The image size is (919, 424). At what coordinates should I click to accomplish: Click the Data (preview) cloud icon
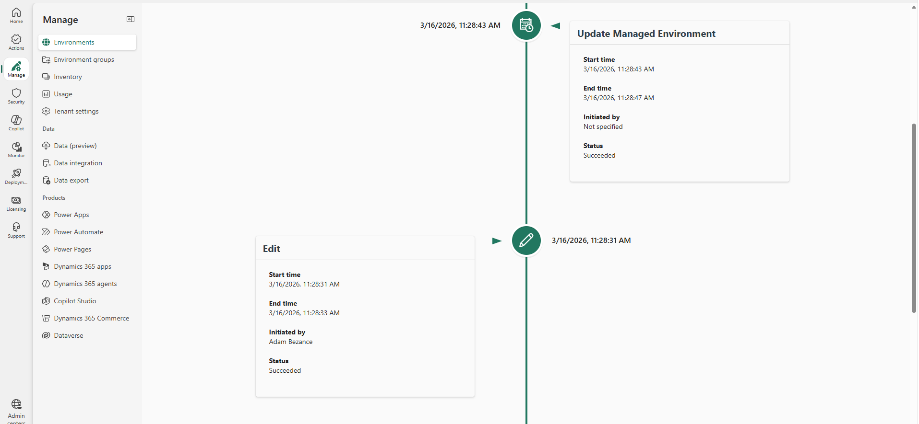pos(46,146)
